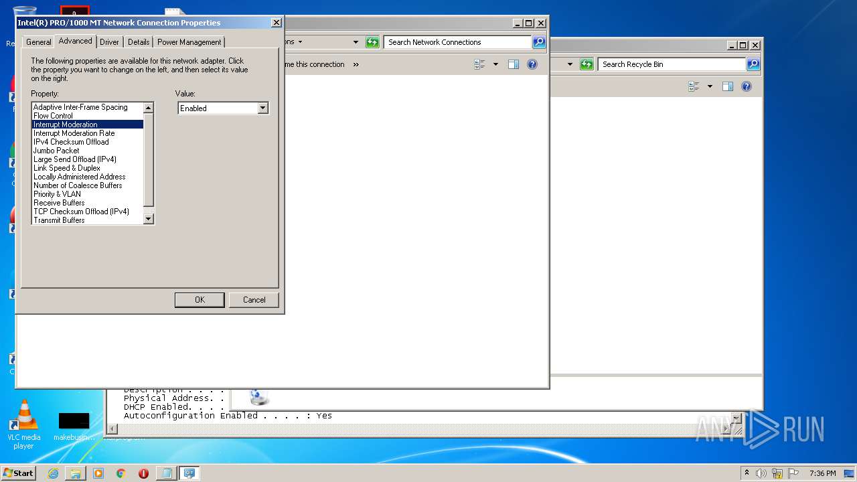Image resolution: width=857 pixels, height=482 pixels.
Task: Click the Search Network Connections field
Action: tap(458, 42)
